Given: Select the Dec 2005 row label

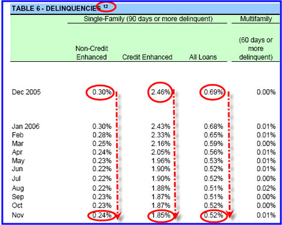Looking at the screenshot, I should 26,92.
